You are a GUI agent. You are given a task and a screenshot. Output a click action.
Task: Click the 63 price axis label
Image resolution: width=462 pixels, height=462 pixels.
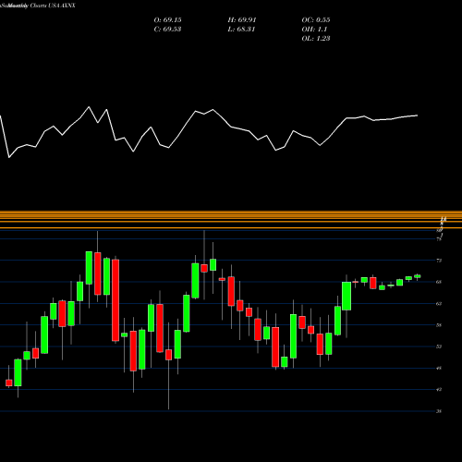[439, 304]
